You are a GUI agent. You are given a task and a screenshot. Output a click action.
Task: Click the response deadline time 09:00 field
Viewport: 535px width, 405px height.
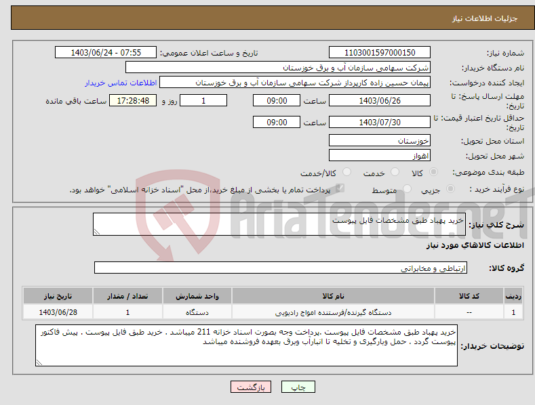point(277,100)
